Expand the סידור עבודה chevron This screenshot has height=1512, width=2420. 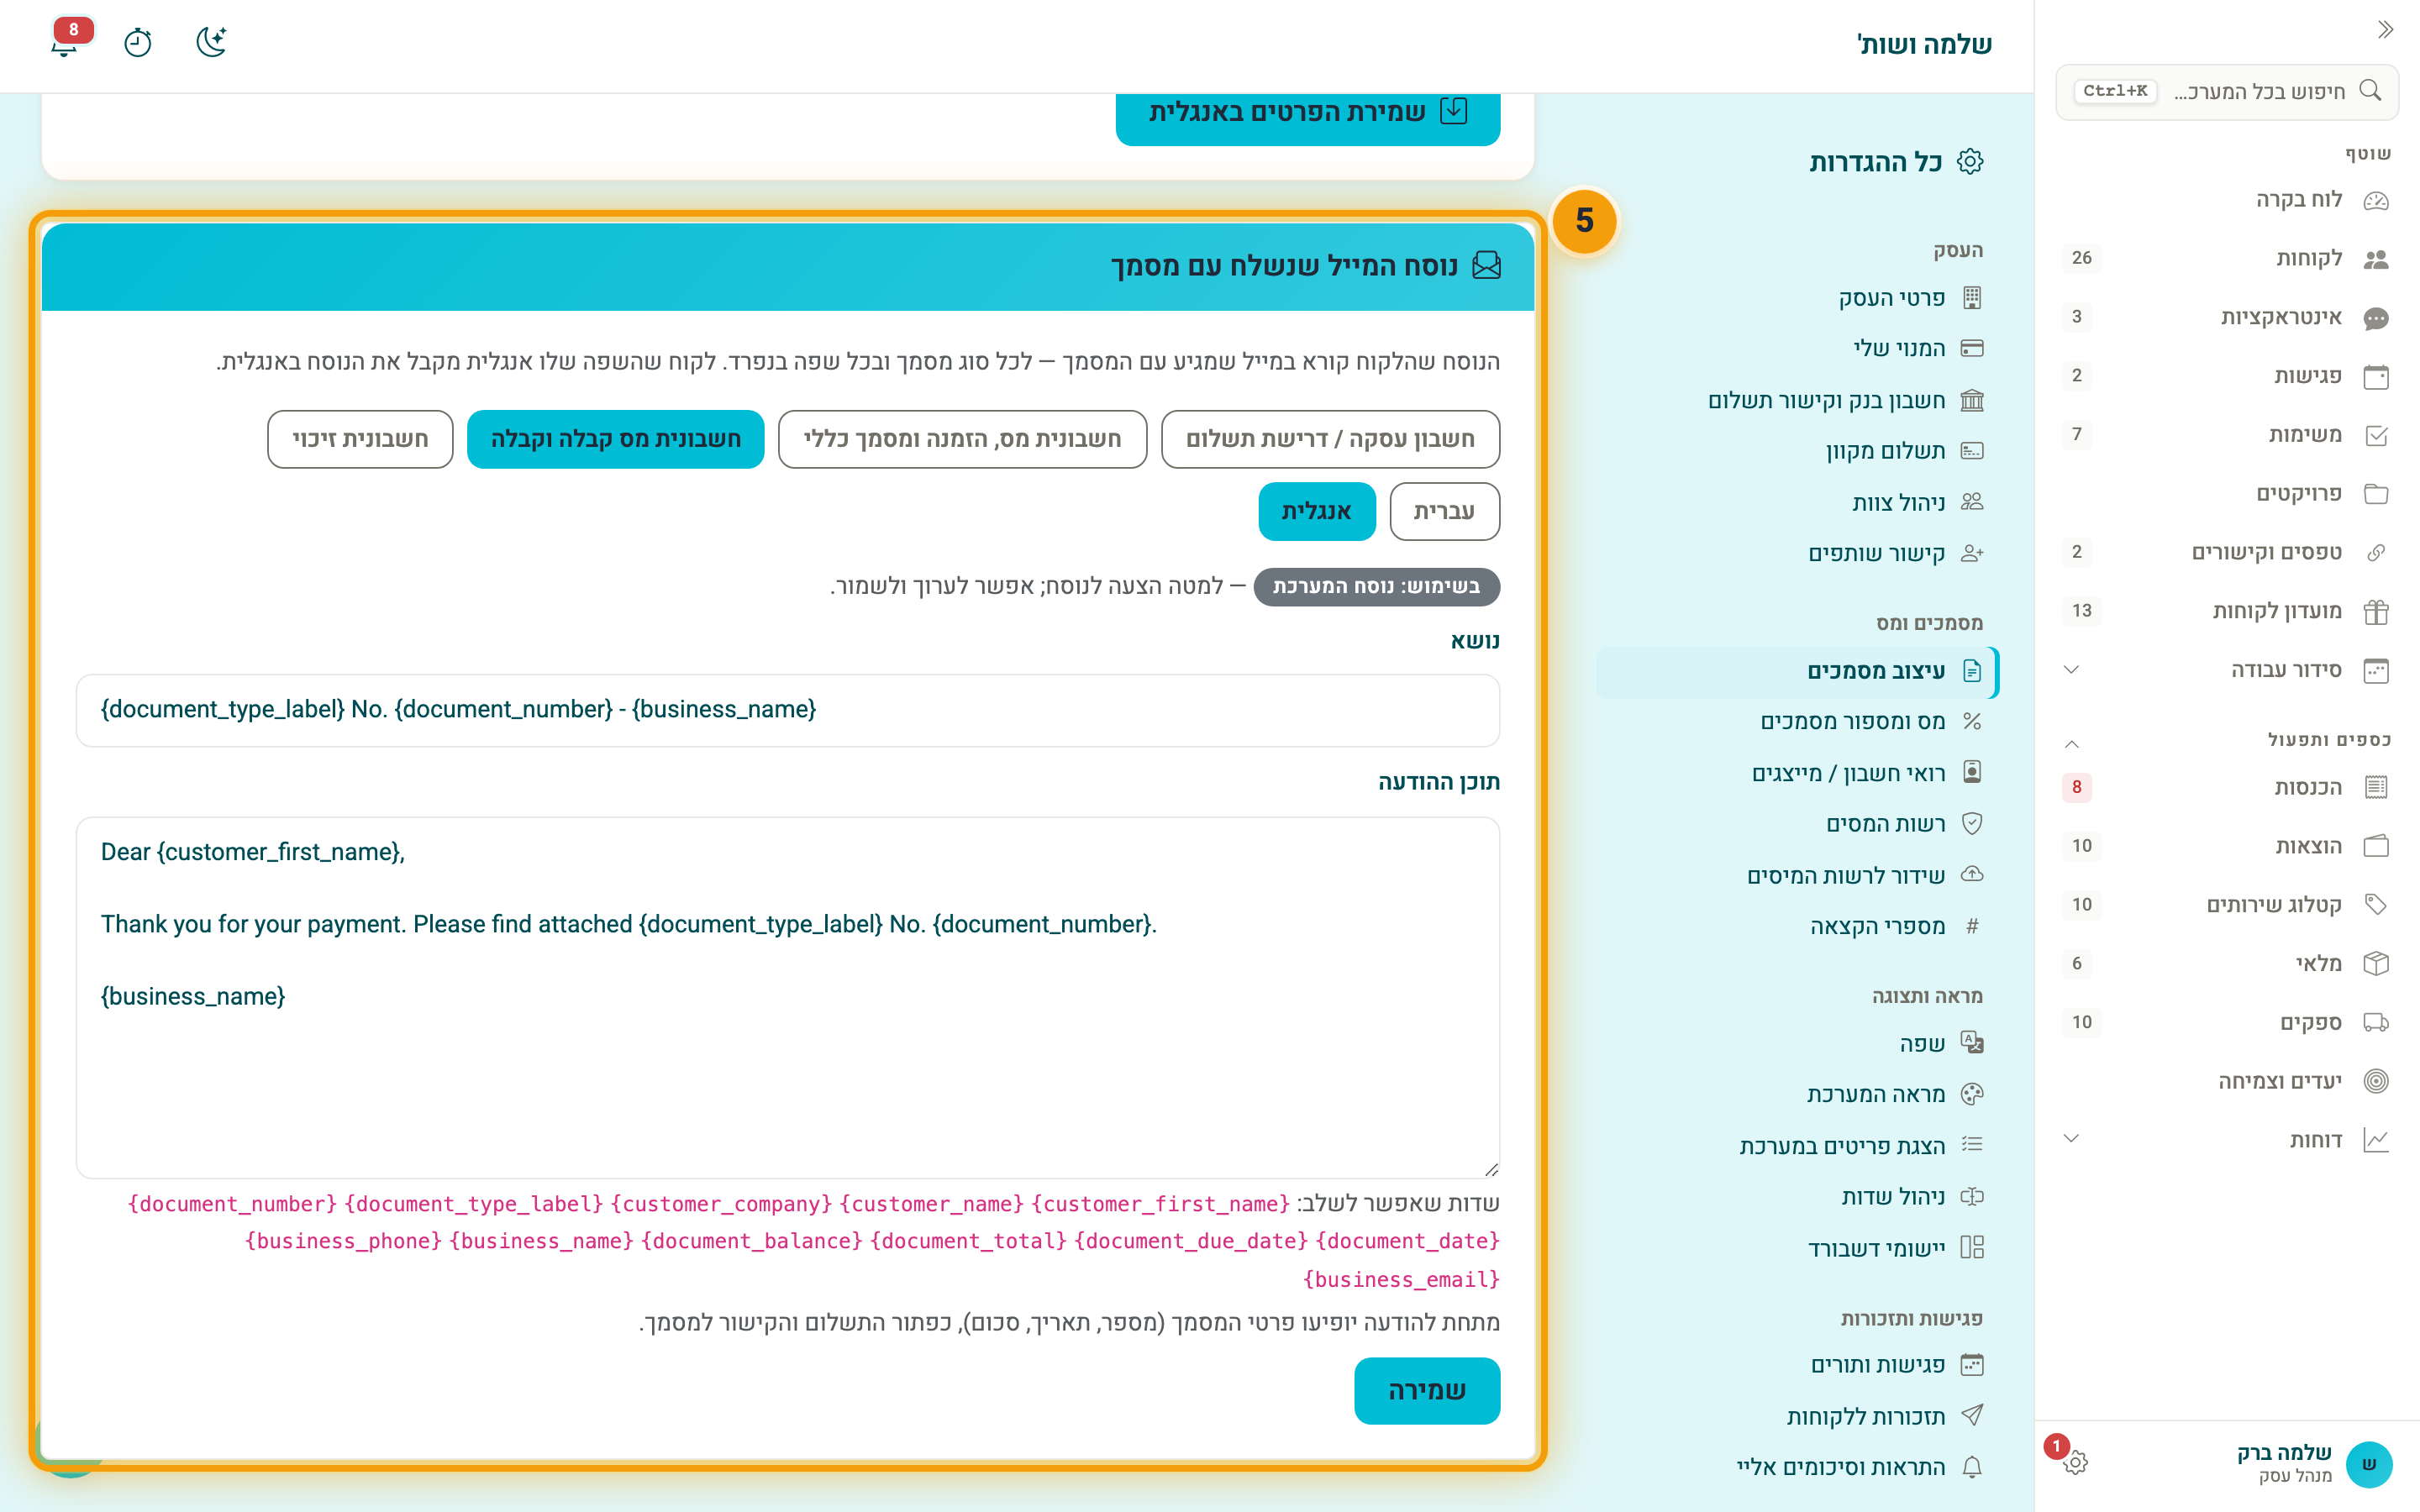coord(2072,670)
